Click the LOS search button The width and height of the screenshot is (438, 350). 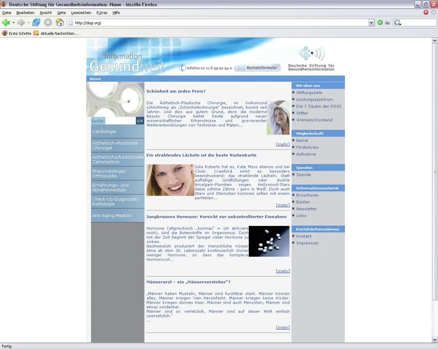(140, 121)
